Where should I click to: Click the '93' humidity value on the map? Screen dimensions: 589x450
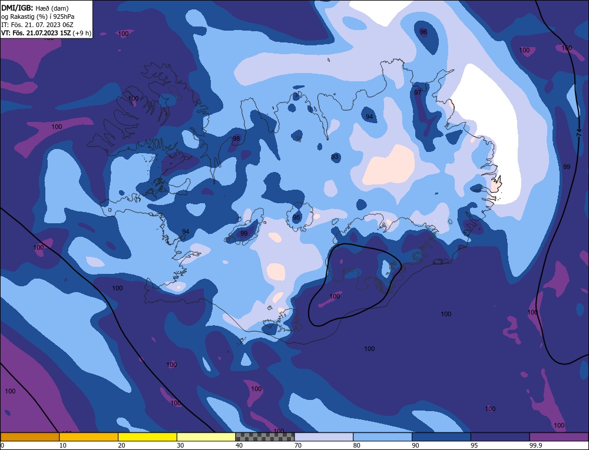(x=335, y=157)
